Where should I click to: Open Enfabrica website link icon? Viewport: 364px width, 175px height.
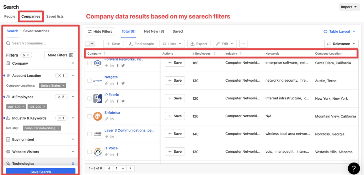point(107,119)
